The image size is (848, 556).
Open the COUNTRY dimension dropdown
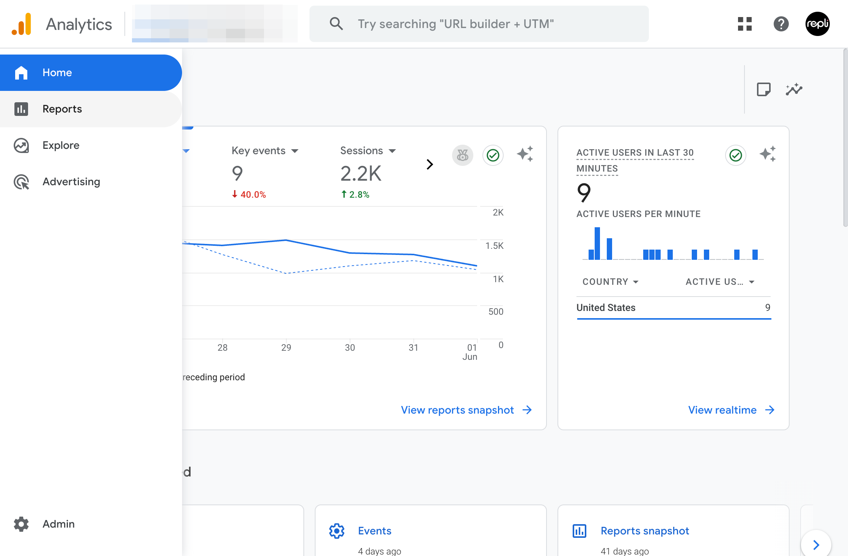tap(611, 282)
